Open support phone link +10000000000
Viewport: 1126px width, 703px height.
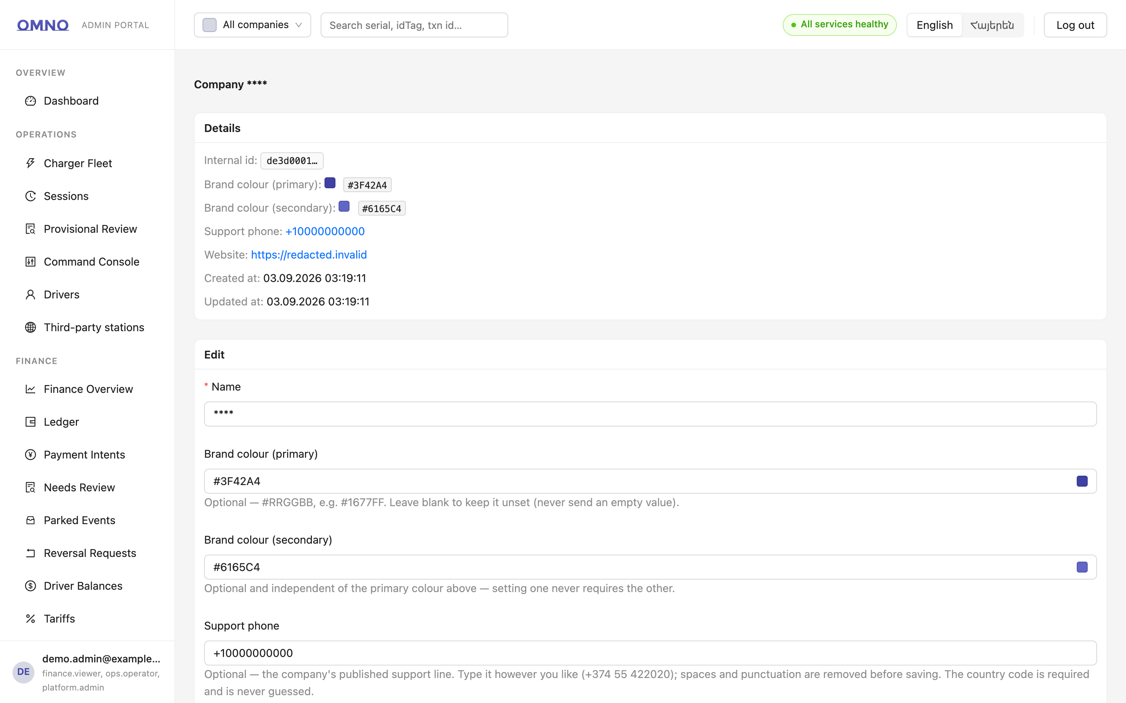point(325,231)
